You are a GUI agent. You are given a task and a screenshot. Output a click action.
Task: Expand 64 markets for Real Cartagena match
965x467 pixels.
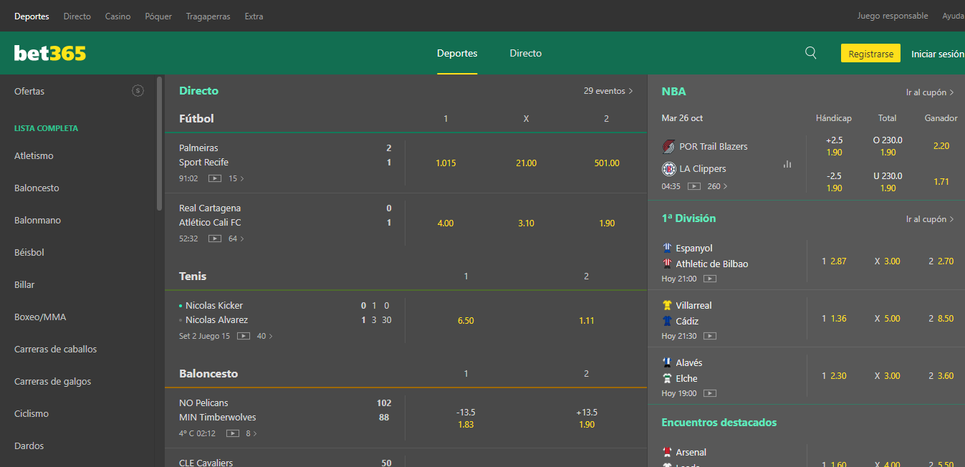(236, 239)
